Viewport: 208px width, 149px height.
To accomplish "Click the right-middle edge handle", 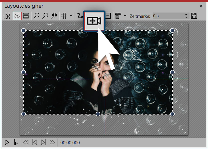I will point(172,72).
